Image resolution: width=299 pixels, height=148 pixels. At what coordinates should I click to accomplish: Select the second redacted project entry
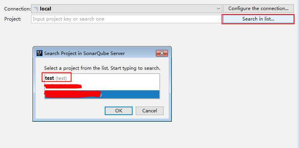[102, 86]
